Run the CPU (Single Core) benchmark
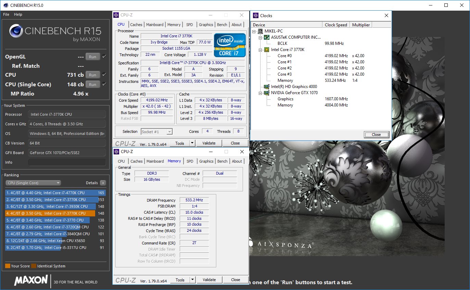Screen dimensions: 470x290 (93, 85)
